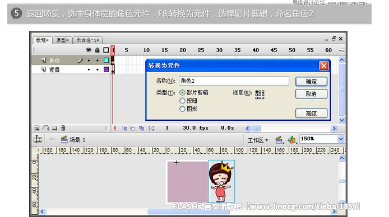The width and height of the screenshot is (389, 217).
Task: Switch to the 原型* document tab
Action: tap(62, 40)
